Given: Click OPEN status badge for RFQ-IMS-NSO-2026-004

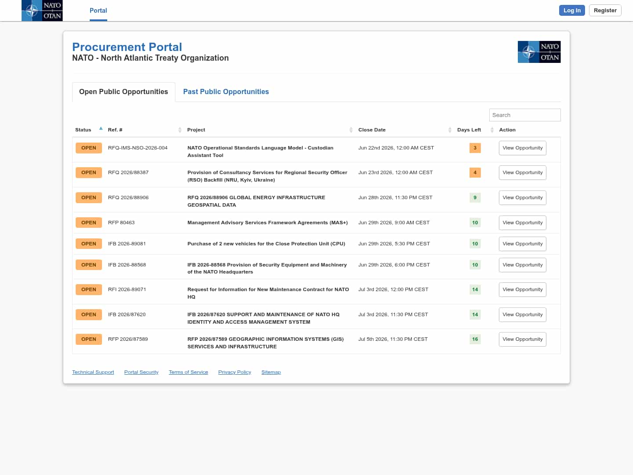Looking at the screenshot, I should 89,148.
